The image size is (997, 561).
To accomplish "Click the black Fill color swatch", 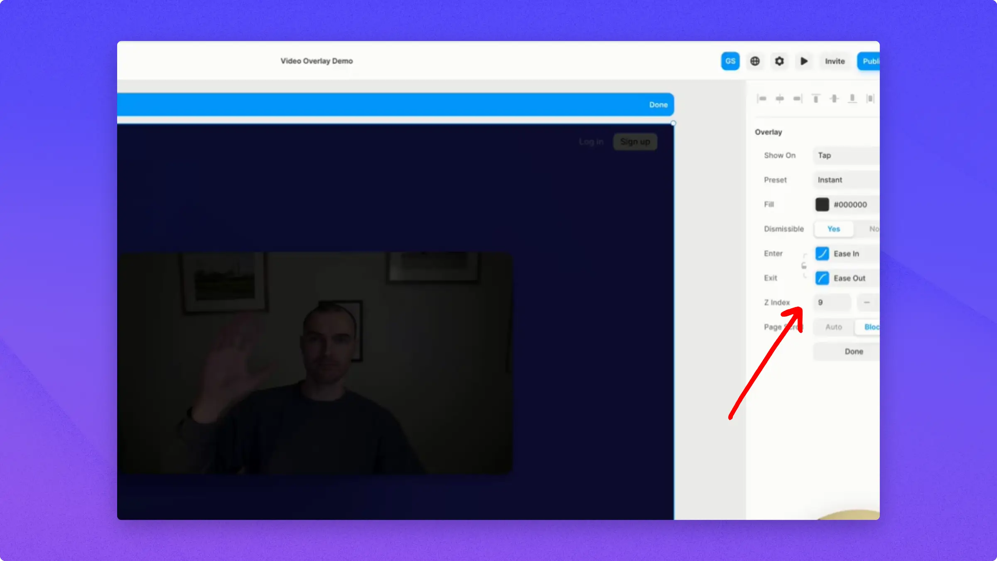I will 822,204.
